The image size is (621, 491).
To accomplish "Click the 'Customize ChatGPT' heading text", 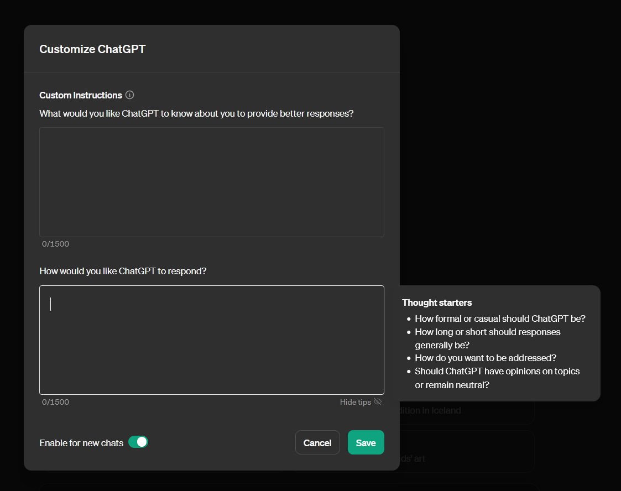I will [x=93, y=49].
